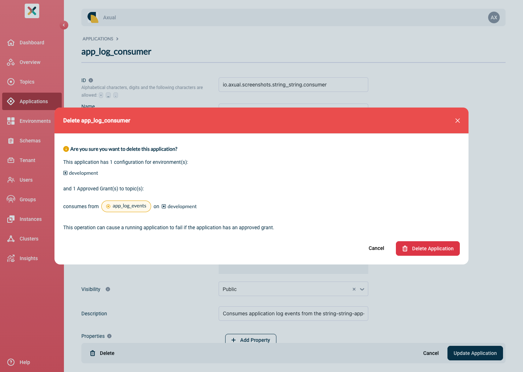The height and width of the screenshot is (372, 523).
Task: Click the development environment under configurations
Action: point(81,173)
